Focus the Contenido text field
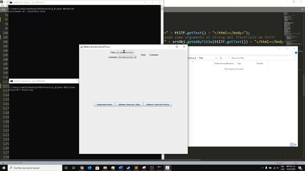 (x=127, y=57)
